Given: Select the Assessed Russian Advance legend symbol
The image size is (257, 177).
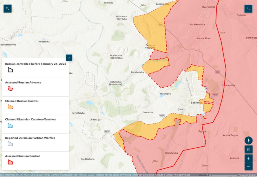Looking at the screenshot, I should pyautogui.click(x=10, y=88).
